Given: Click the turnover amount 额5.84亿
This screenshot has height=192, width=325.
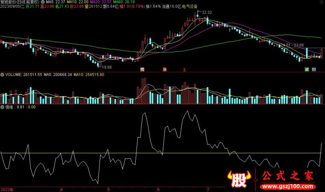Looking at the screenshot, I should [110, 6].
